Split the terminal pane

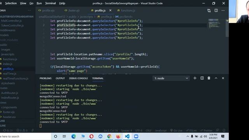tap(202, 78)
